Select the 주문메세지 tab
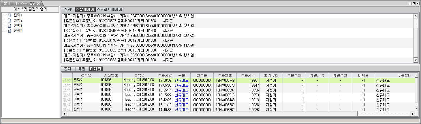 (85, 9)
